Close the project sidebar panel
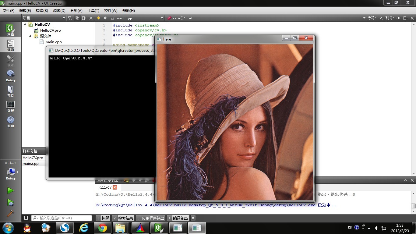 91,18
